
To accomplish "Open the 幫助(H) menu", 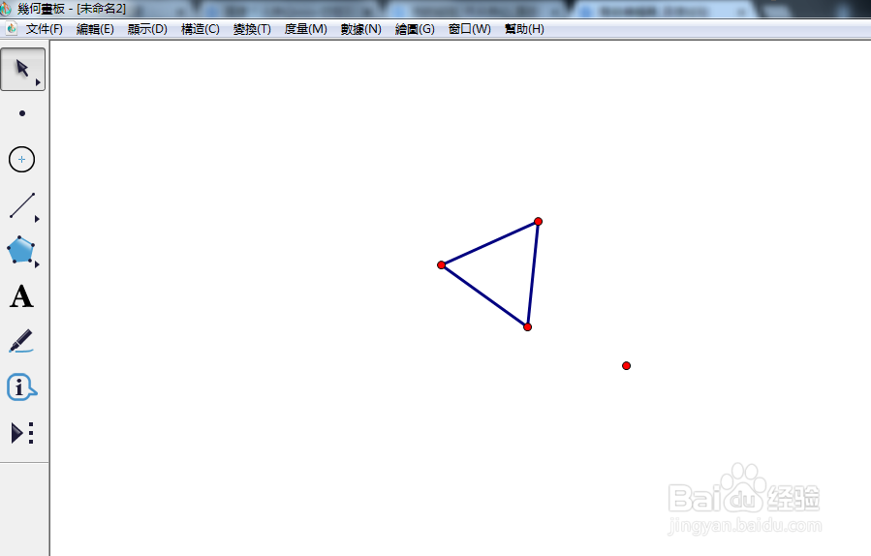I will [x=524, y=29].
